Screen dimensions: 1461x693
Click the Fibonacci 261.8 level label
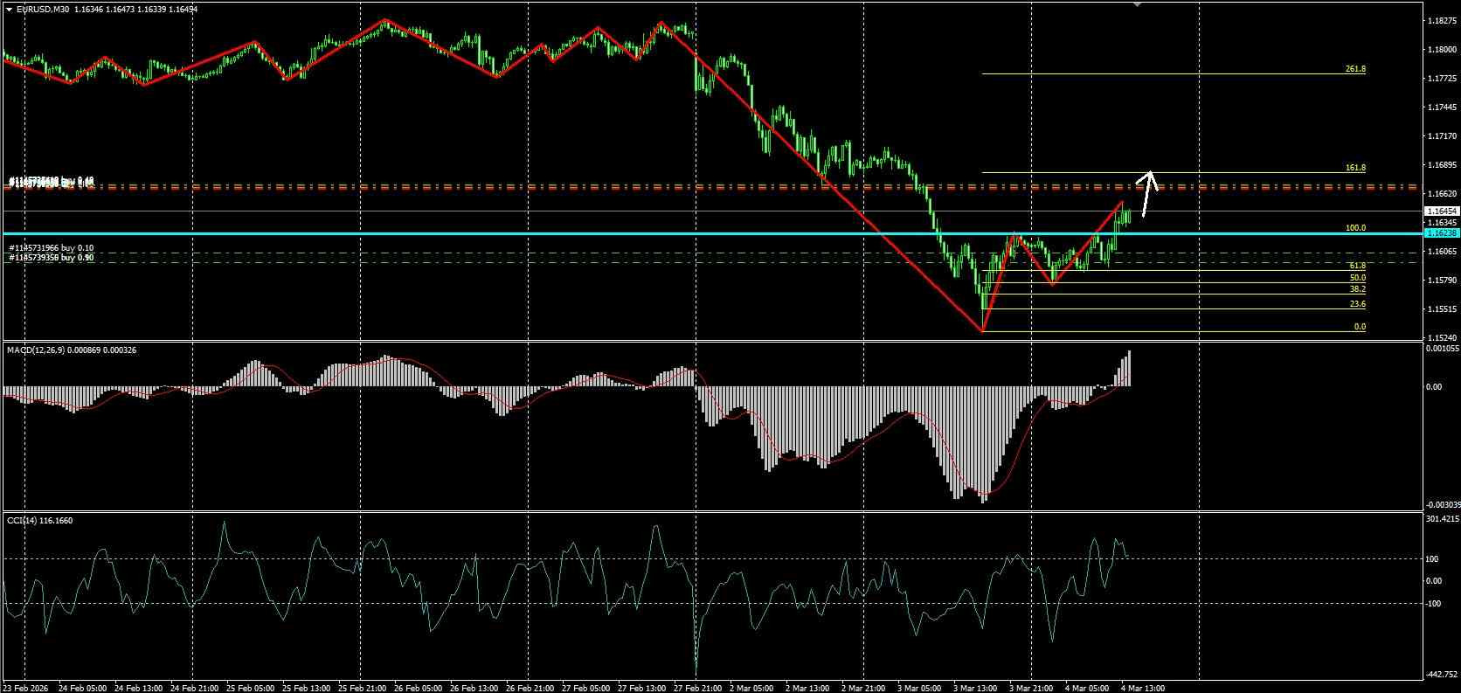click(1355, 69)
